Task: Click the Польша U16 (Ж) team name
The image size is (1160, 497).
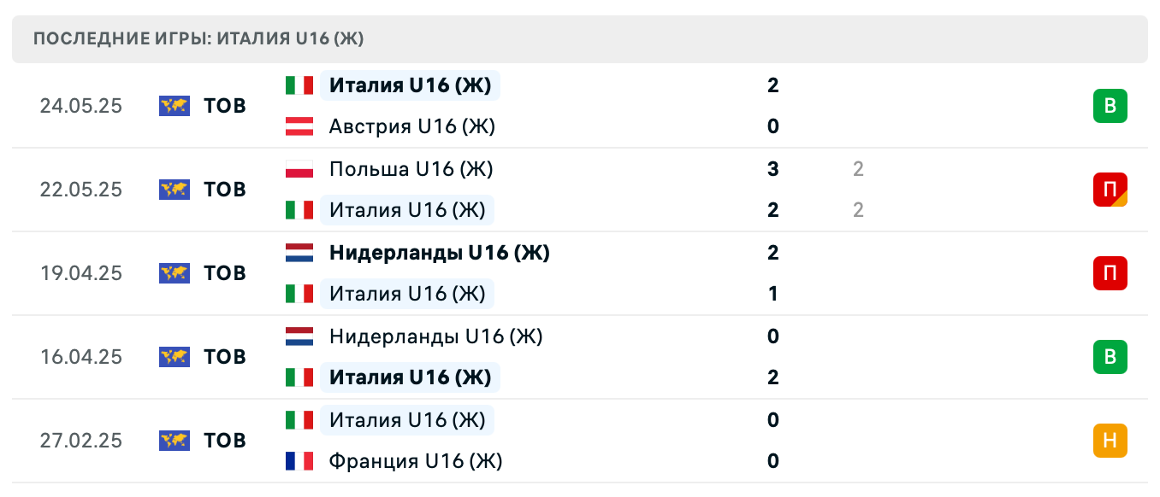Action: [411, 169]
